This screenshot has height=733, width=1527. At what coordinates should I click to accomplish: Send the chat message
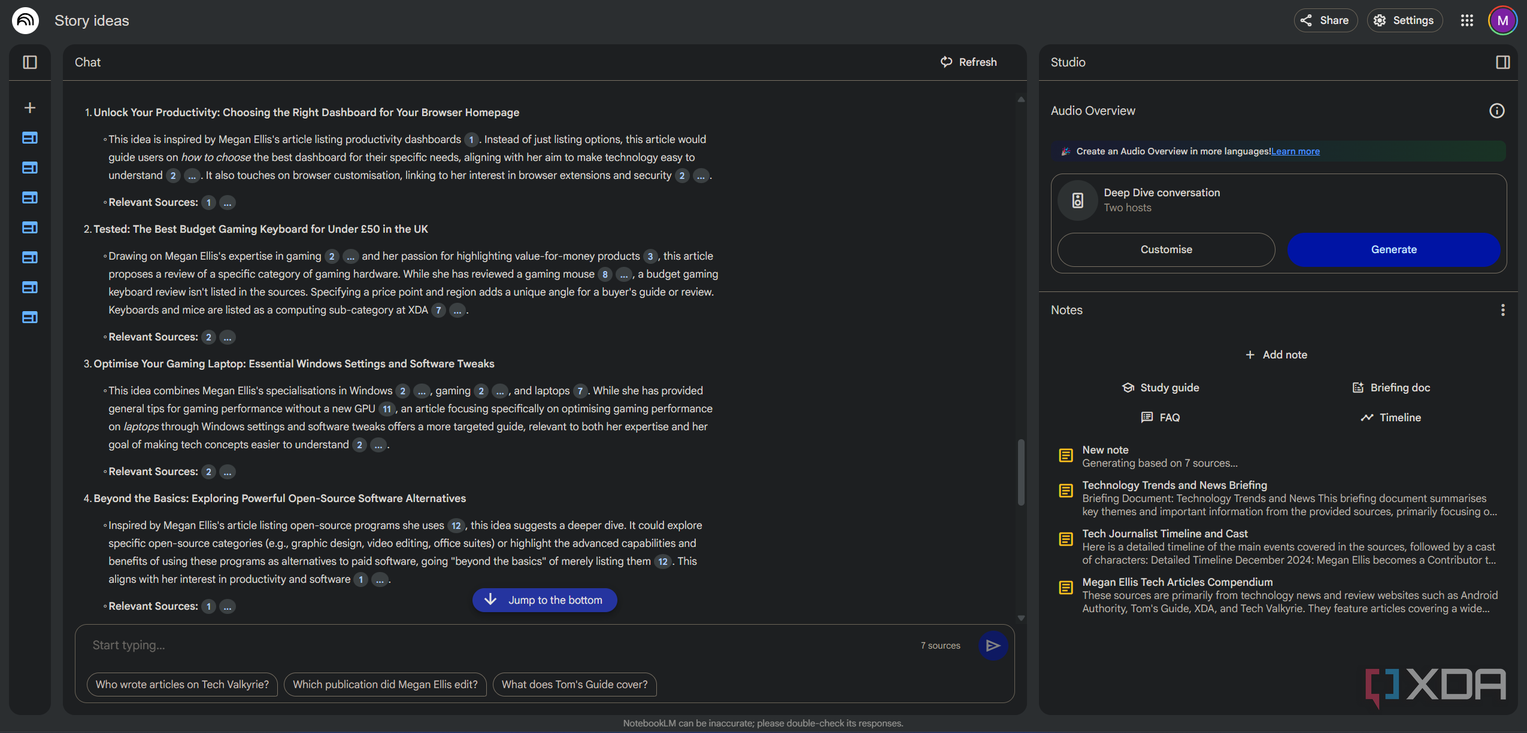pyautogui.click(x=993, y=646)
